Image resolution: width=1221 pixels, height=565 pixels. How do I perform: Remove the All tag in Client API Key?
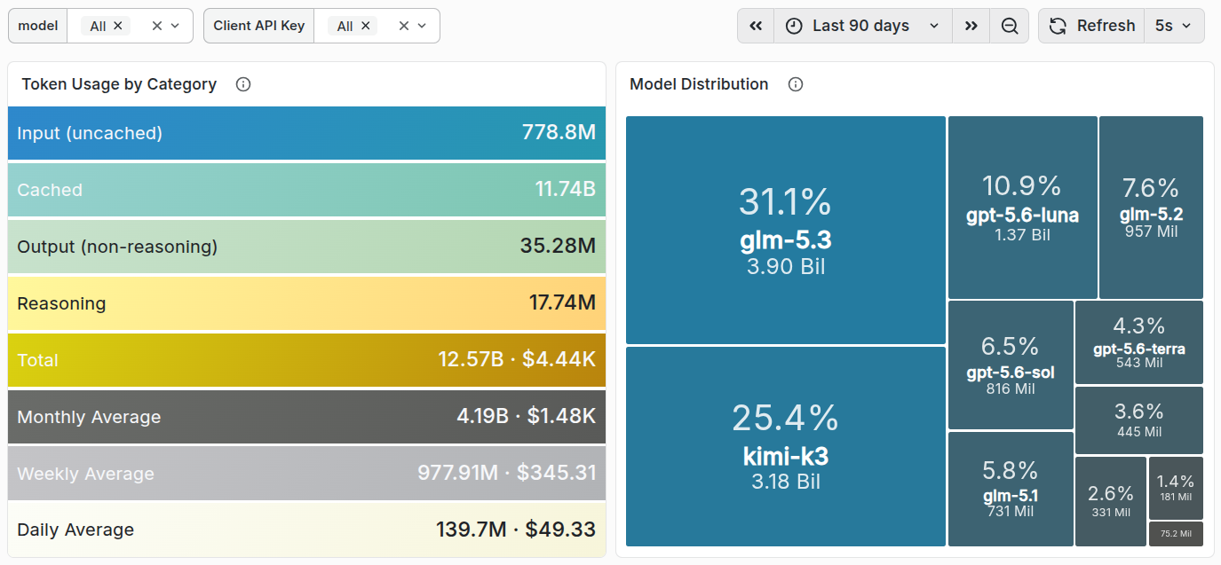coord(365,27)
